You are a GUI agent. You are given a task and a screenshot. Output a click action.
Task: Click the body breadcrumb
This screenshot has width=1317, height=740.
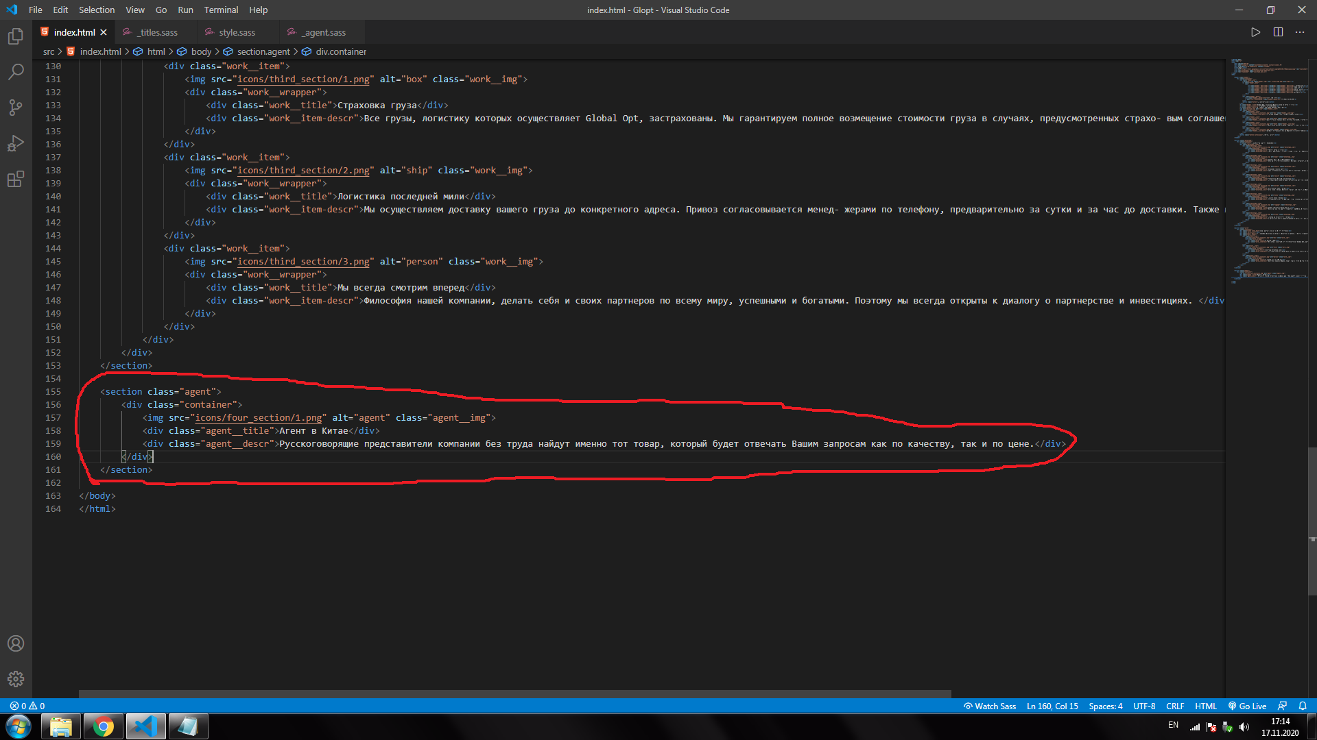201,51
